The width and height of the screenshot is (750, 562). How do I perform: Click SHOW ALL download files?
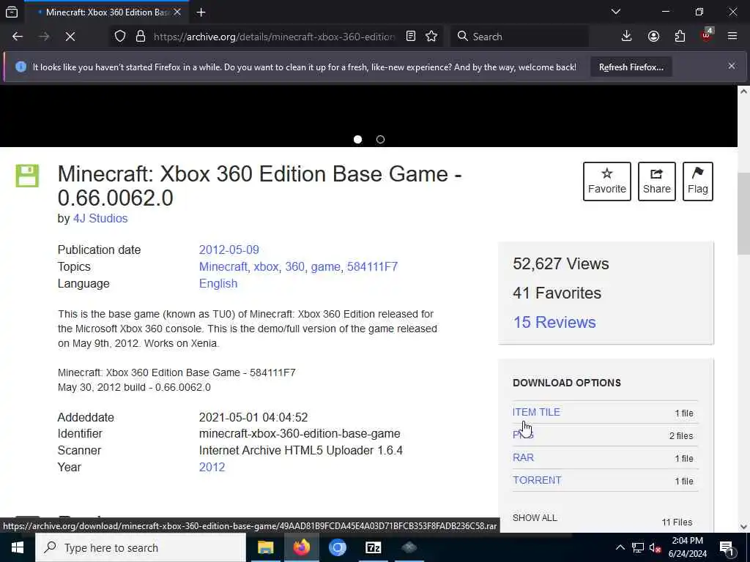pyautogui.click(x=534, y=517)
